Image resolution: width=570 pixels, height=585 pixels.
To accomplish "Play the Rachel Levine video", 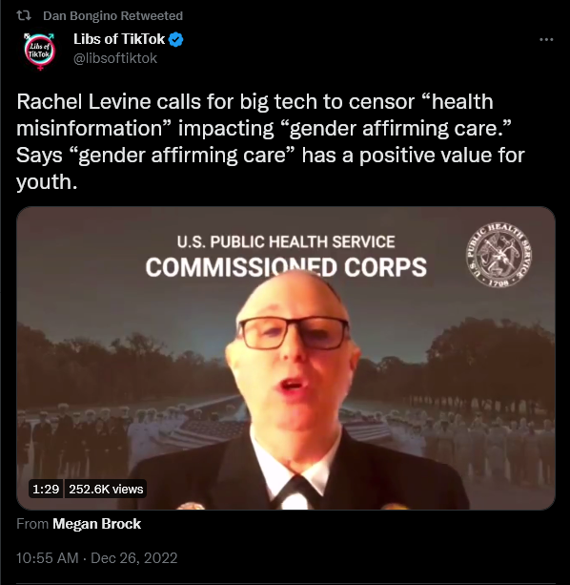I will (x=286, y=358).
